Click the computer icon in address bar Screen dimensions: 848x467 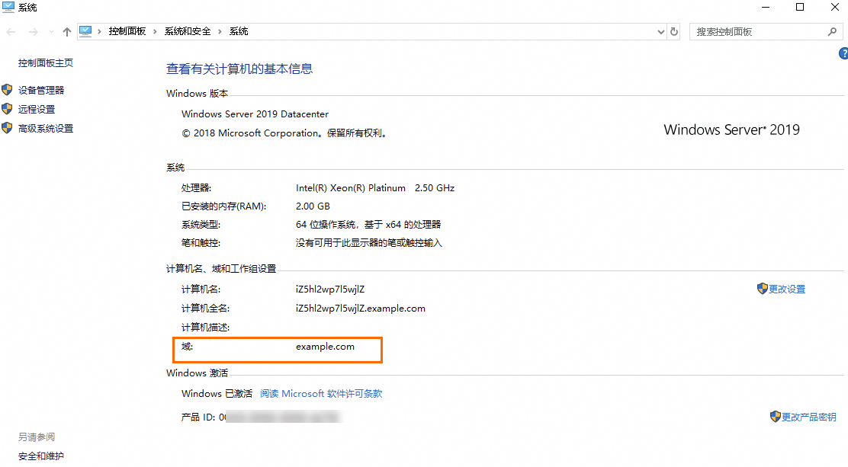tap(85, 31)
